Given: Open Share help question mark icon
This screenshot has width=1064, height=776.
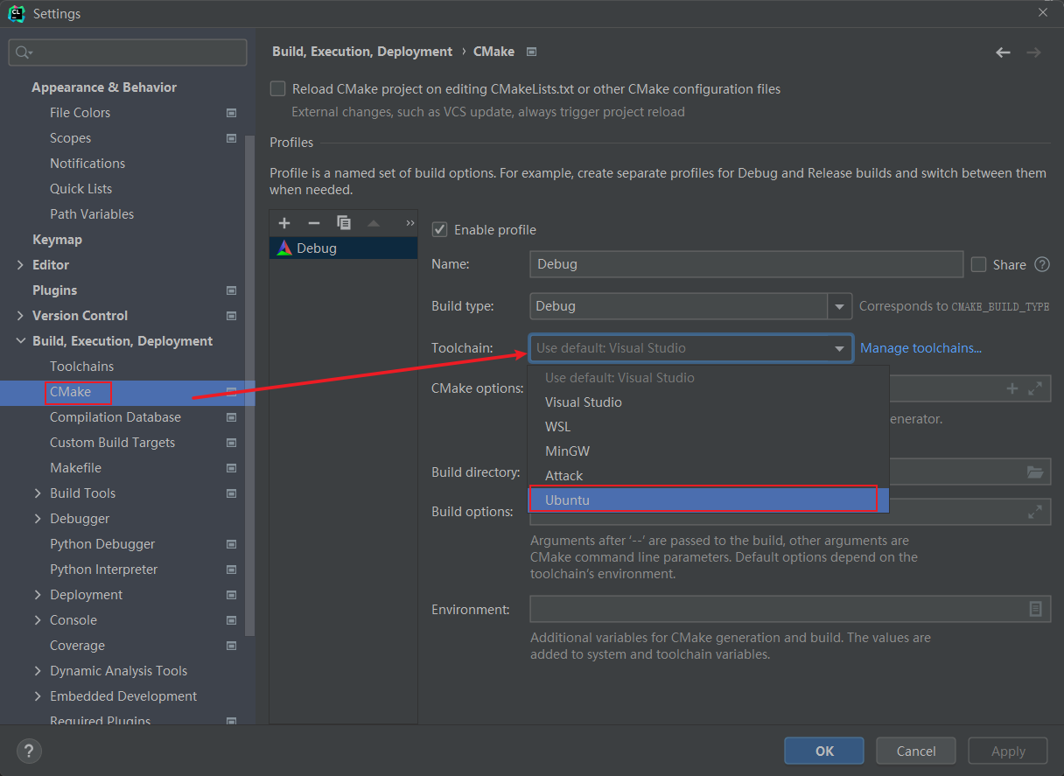Looking at the screenshot, I should pyautogui.click(x=1042, y=264).
